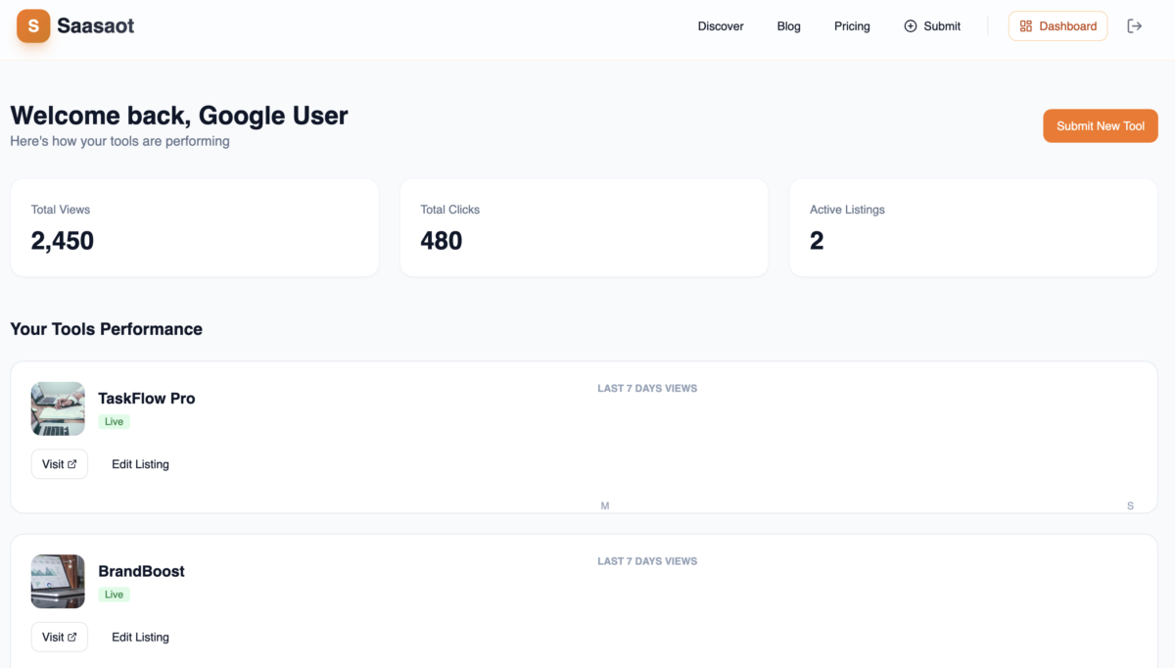Open the BrandBoost tool thumbnail
Image resolution: width=1175 pixels, height=668 pixels.
[57, 581]
